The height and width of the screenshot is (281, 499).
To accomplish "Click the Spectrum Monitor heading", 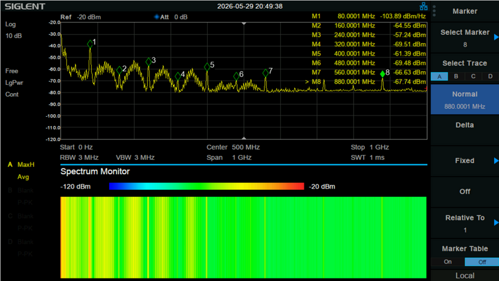I will pyautogui.click(x=95, y=171).
